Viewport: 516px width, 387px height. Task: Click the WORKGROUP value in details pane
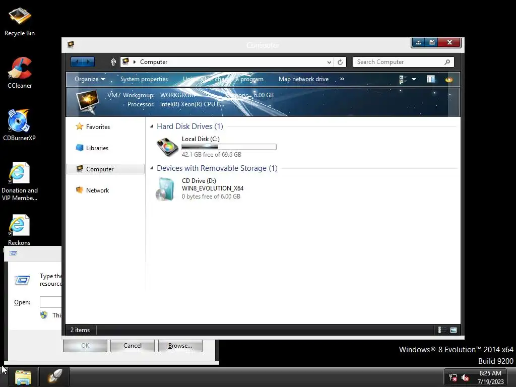tap(178, 95)
